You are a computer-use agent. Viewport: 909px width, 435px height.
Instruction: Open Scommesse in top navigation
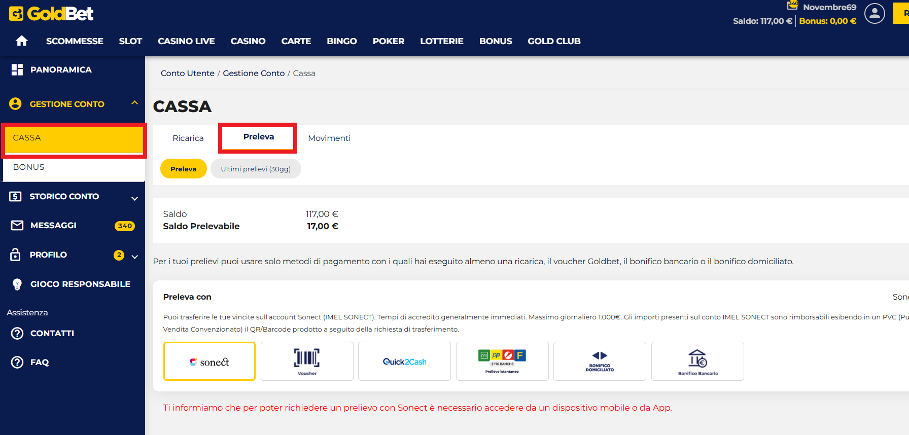pyautogui.click(x=75, y=41)
